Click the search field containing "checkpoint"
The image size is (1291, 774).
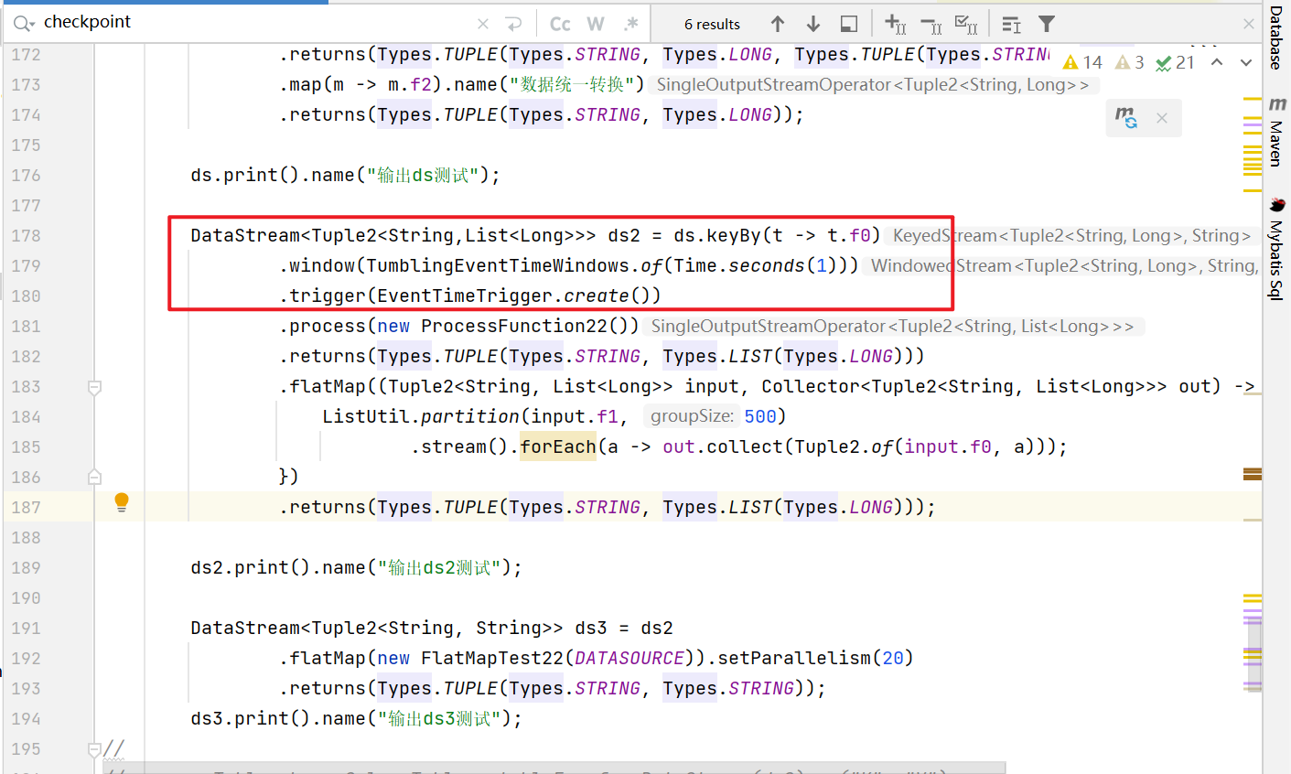[x=256, y=23]
